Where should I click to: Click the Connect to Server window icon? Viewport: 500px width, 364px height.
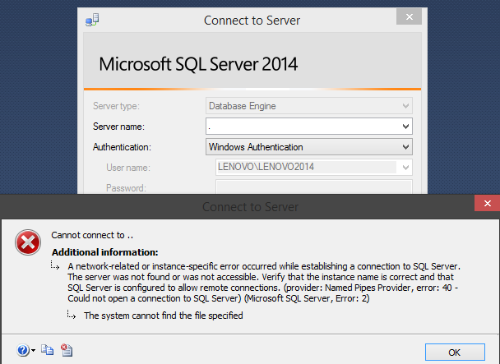click(93, 20)
